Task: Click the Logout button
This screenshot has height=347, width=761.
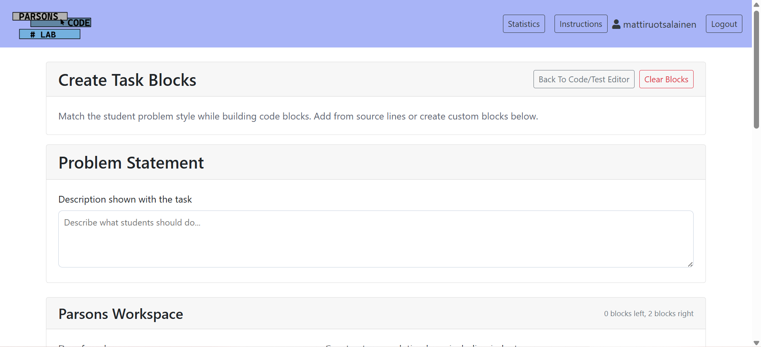Action: 724,24
